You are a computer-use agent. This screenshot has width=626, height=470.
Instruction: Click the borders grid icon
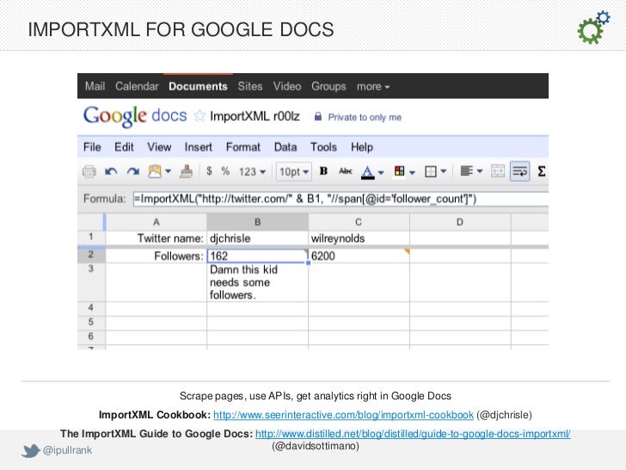pos(430,171)
